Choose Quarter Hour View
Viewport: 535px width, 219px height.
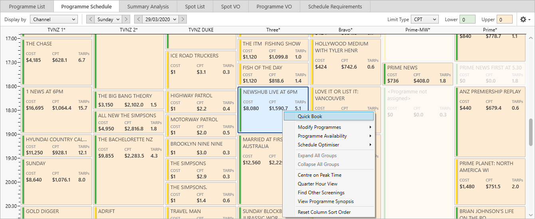[329, 184]
